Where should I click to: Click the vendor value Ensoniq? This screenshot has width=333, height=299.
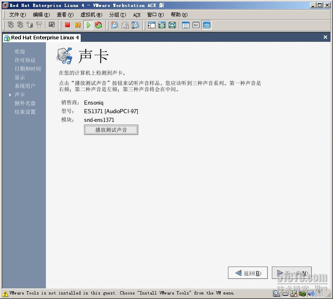pos(94,103)
